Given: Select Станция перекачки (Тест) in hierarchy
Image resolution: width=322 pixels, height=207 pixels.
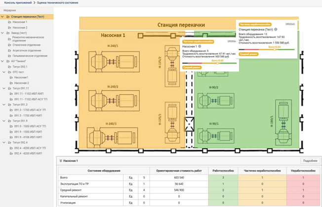Looking at the screenshot, I should click(x=27, y=17).
